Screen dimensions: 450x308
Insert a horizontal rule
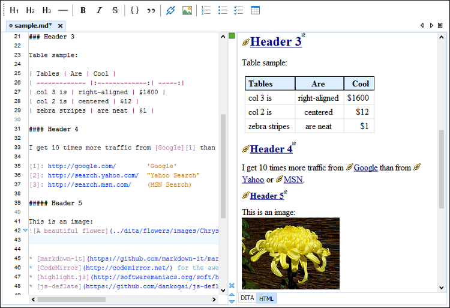point(62,10)
